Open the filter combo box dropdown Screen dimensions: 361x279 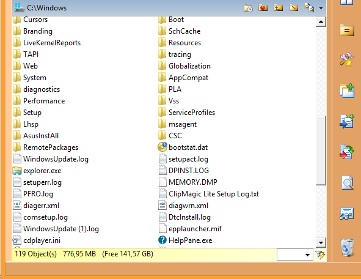click(x=307, y=255)
